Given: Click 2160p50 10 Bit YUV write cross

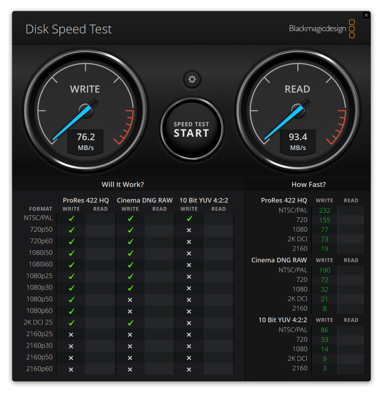Looking at the screenshot, I should (189, 358).
